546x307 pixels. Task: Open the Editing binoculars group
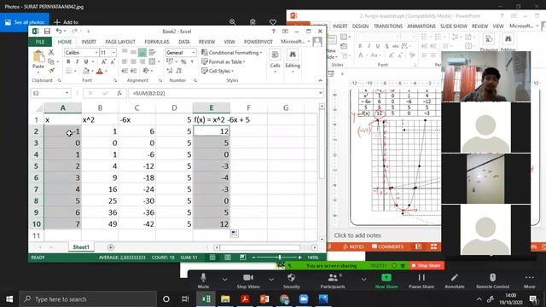click(x=293, y=61)
